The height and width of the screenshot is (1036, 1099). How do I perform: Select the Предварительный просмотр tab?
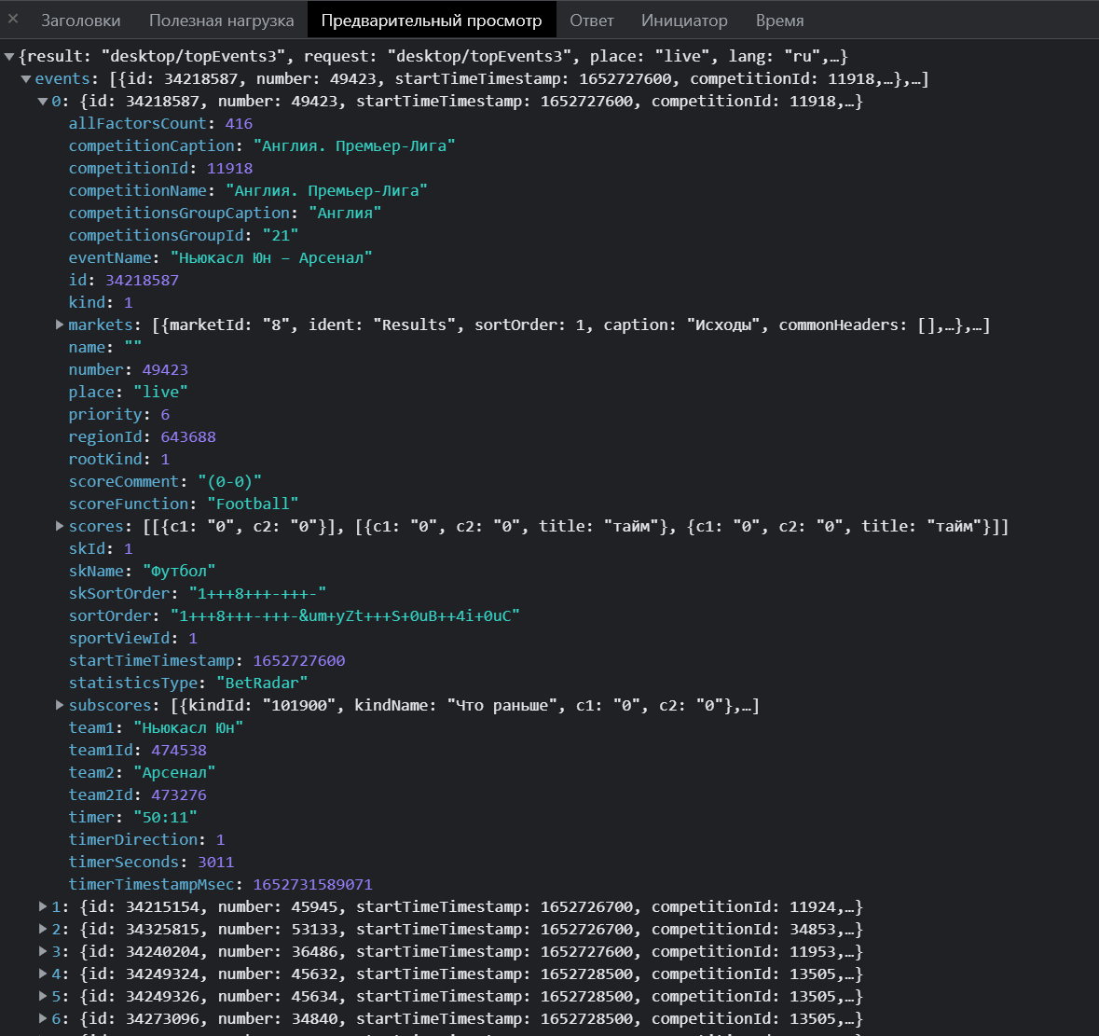point(431,21)
